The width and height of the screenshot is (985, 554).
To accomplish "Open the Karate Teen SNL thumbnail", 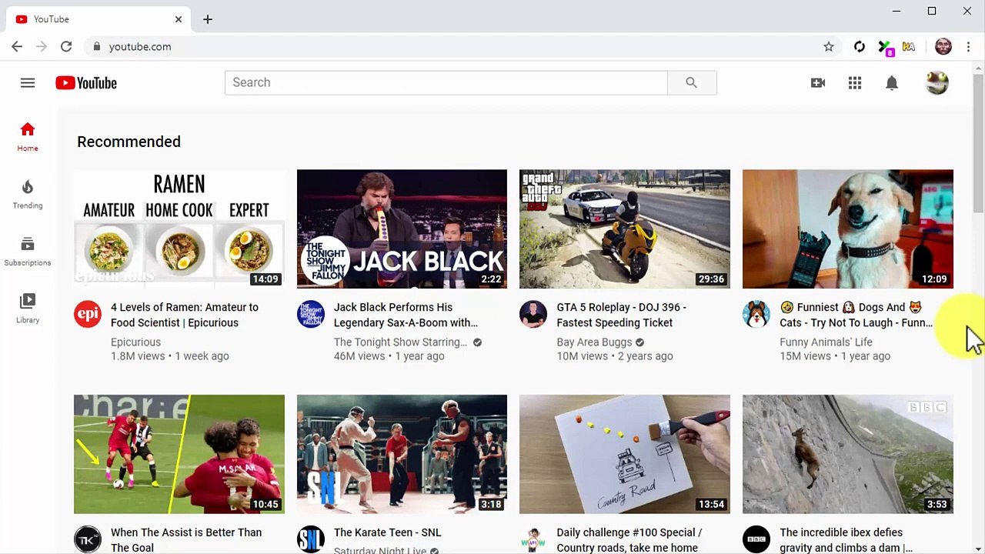I will [x=402, y=454].
